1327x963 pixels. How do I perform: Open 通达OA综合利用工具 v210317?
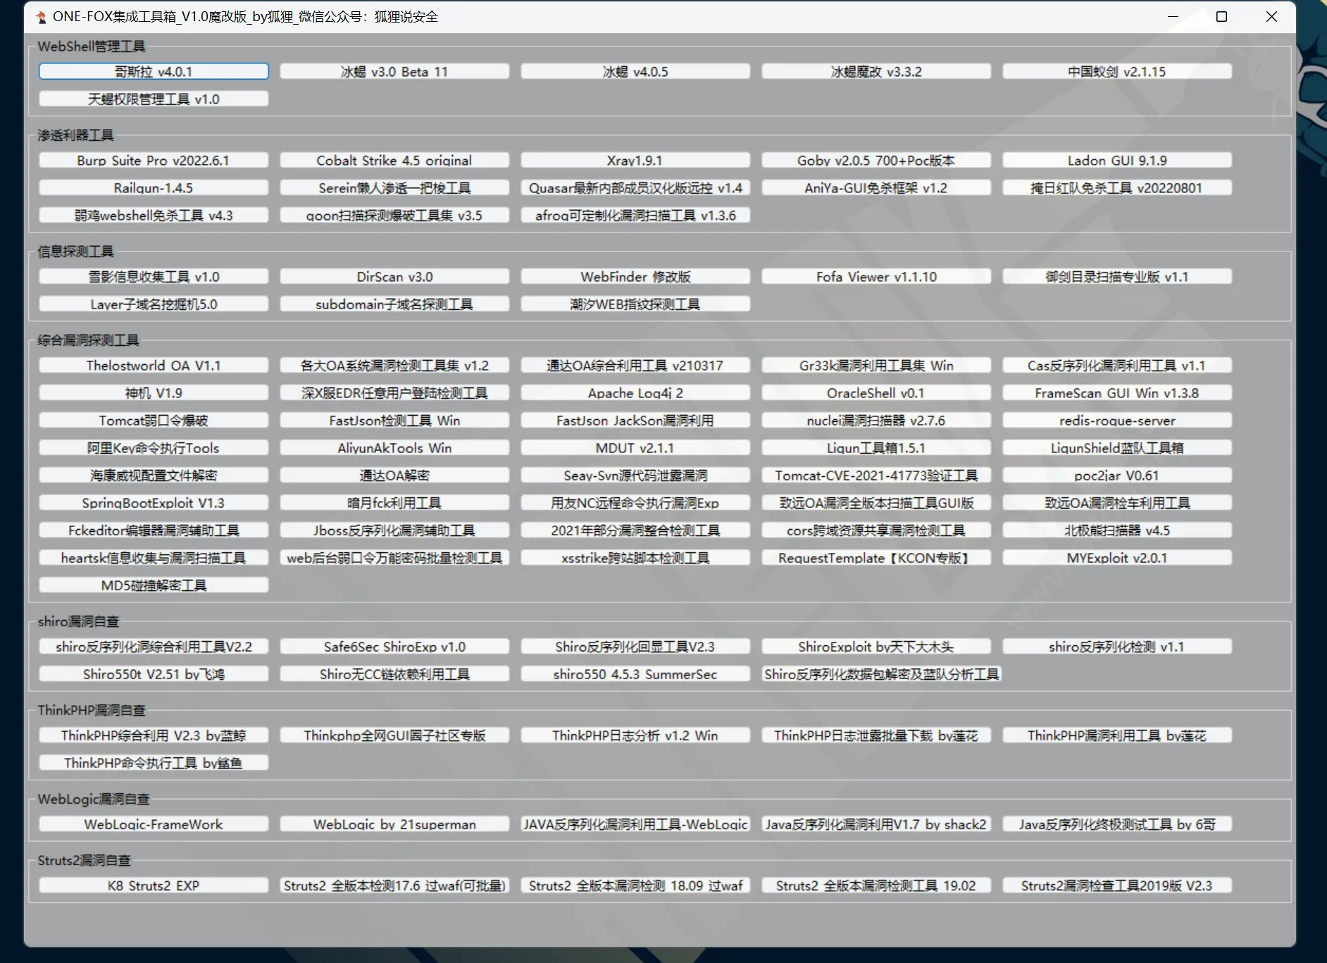[x=635, y=366]
